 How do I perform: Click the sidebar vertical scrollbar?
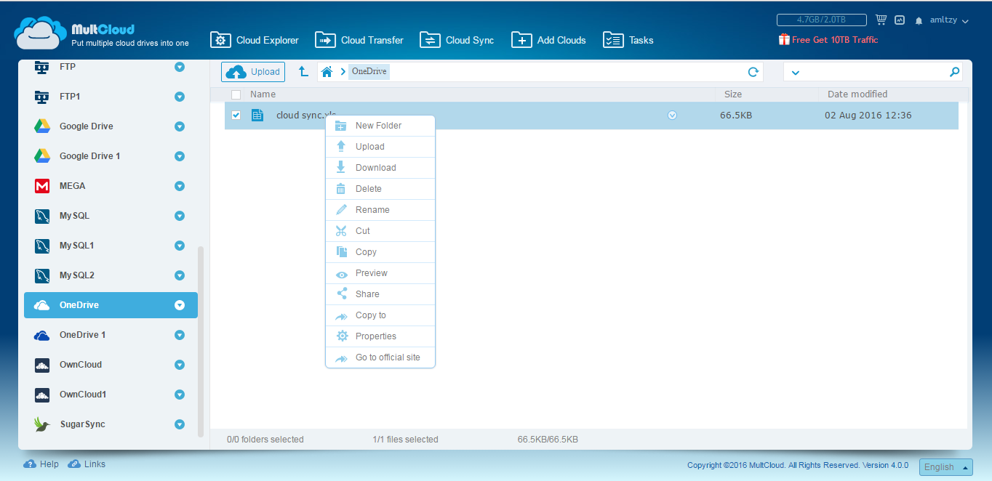point(201,341)
